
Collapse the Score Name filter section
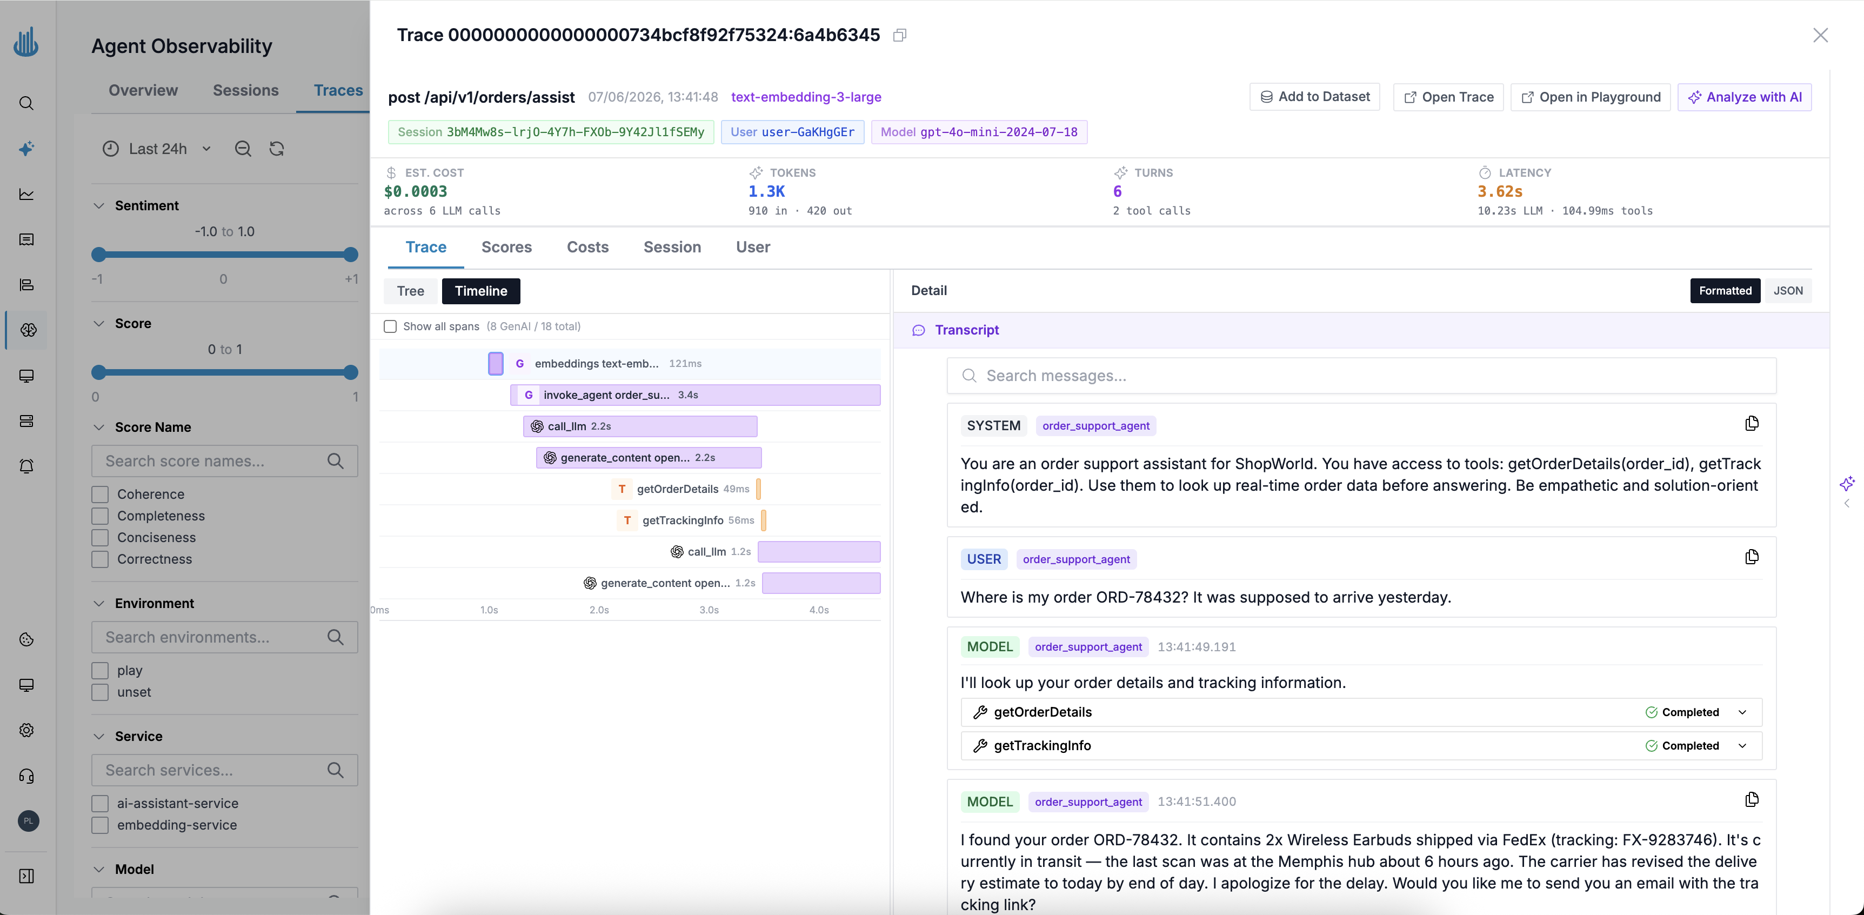pos(99,427)
